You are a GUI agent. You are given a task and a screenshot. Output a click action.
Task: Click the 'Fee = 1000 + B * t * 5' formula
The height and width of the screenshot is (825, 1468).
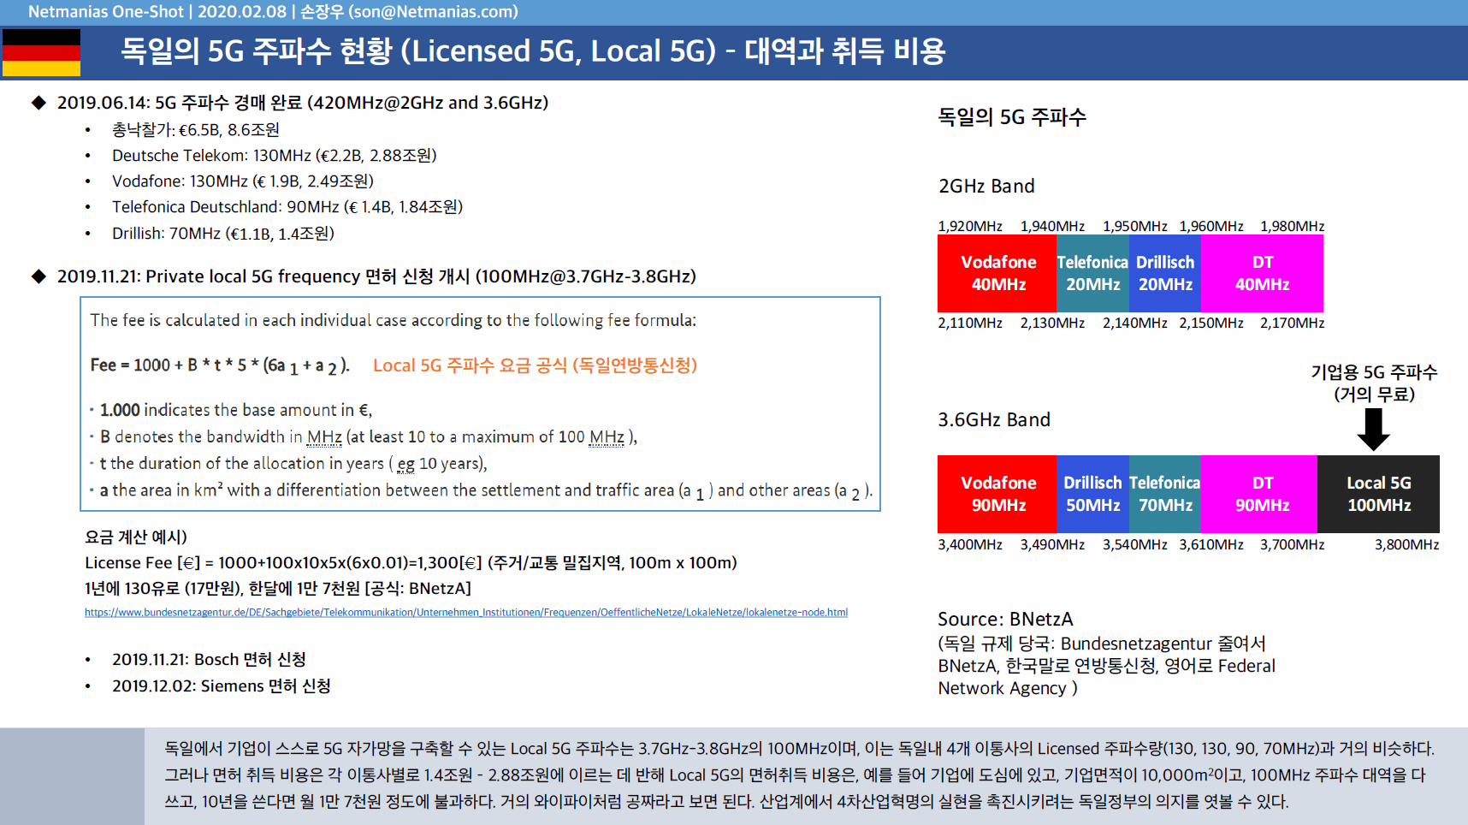[x=220, y=366]
